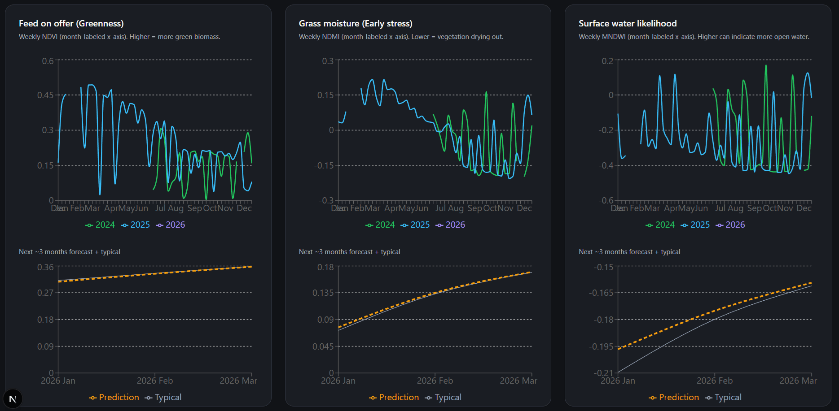Toggle 2025 series in Feed on offer legend

click(136, 225)
